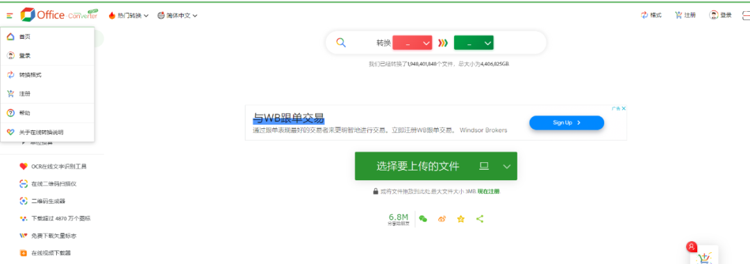Open 在线二维码扫描仪 in sidebar
The image size is (750, 264).
tap(49, 184)
